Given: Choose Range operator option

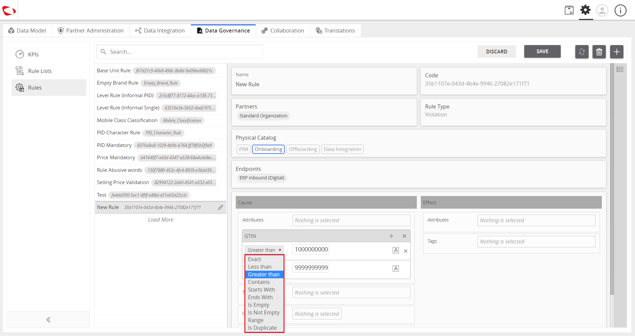Looking at the screenshot, I should (x=264, y=320).
